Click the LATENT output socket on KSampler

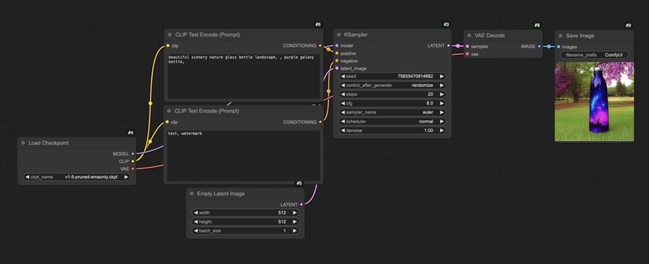448,45
